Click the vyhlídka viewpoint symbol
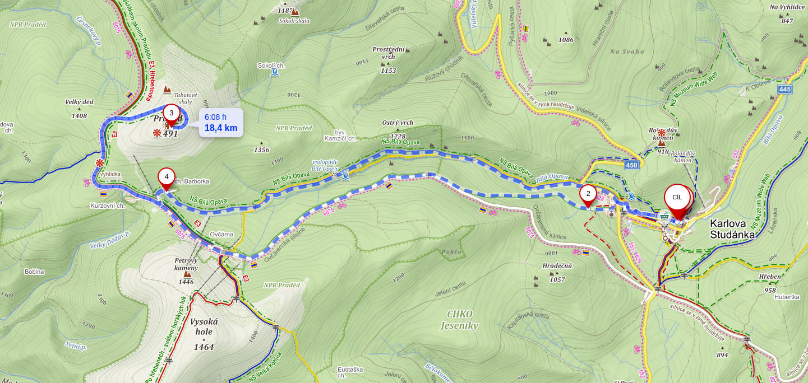 [x=100, y=163]
